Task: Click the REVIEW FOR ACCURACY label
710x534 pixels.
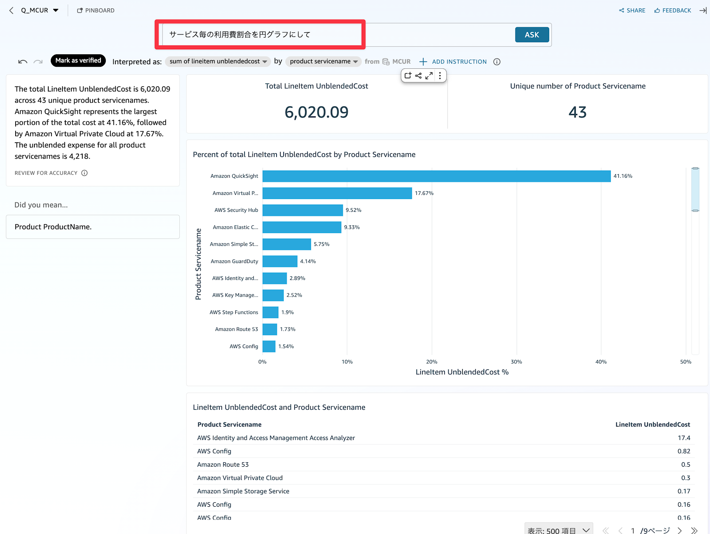Action: click(x=46, y=173)
